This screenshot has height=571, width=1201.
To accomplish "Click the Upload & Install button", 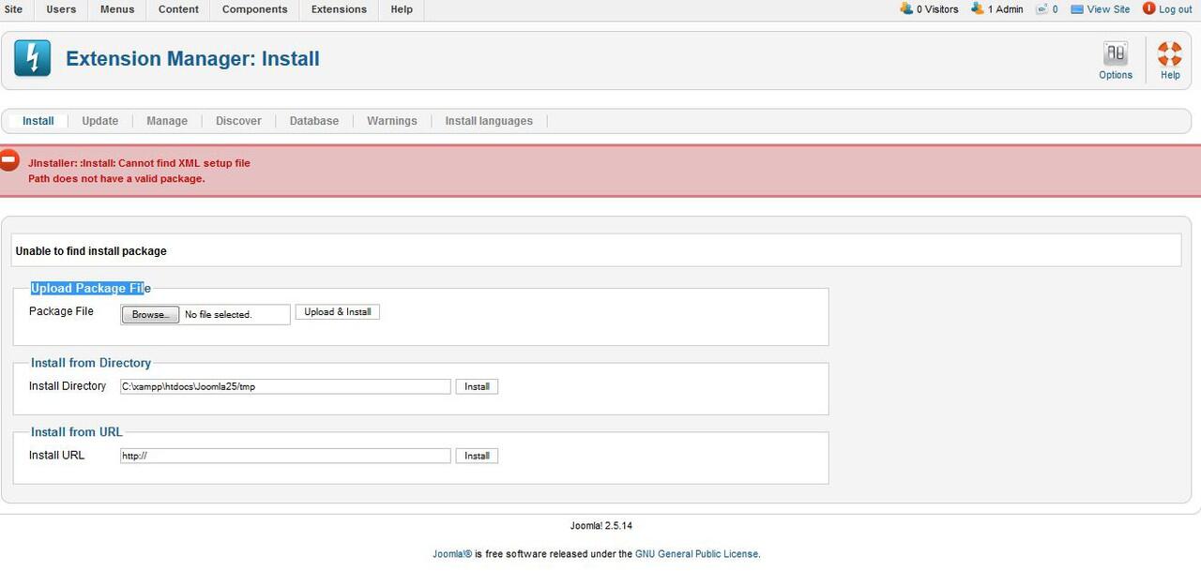I will [x=338, y=312].
